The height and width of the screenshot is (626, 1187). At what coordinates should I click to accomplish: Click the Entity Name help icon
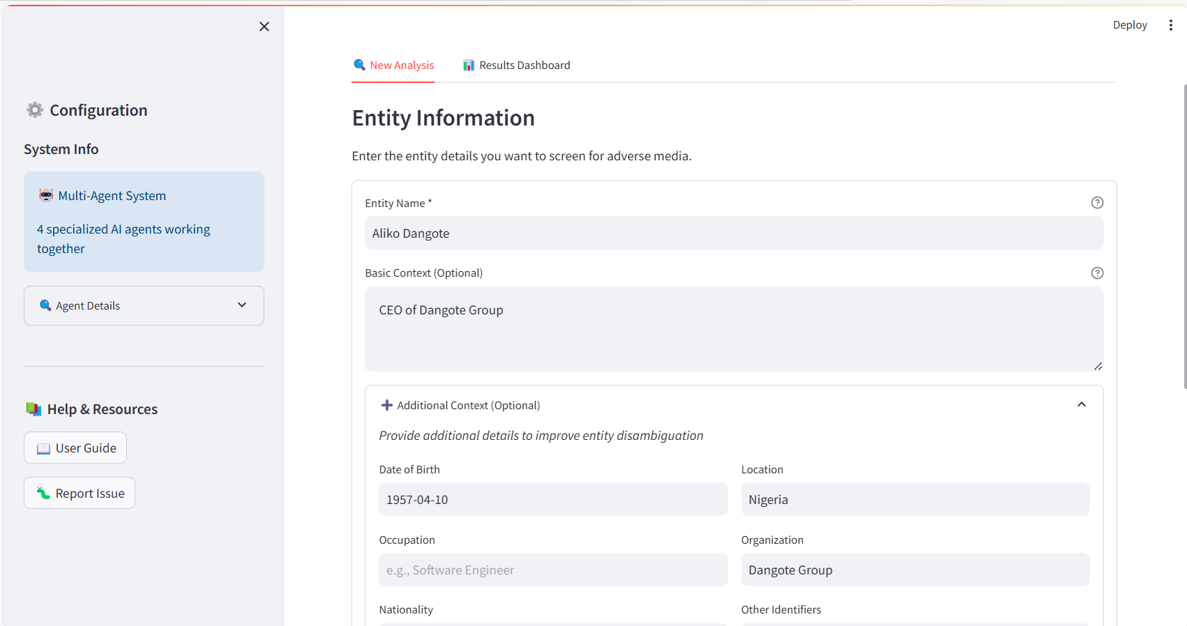click(1097, 203)
